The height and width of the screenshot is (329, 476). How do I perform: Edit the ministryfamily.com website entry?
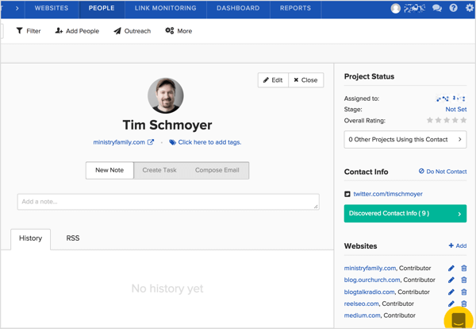(x=451, y=268)
